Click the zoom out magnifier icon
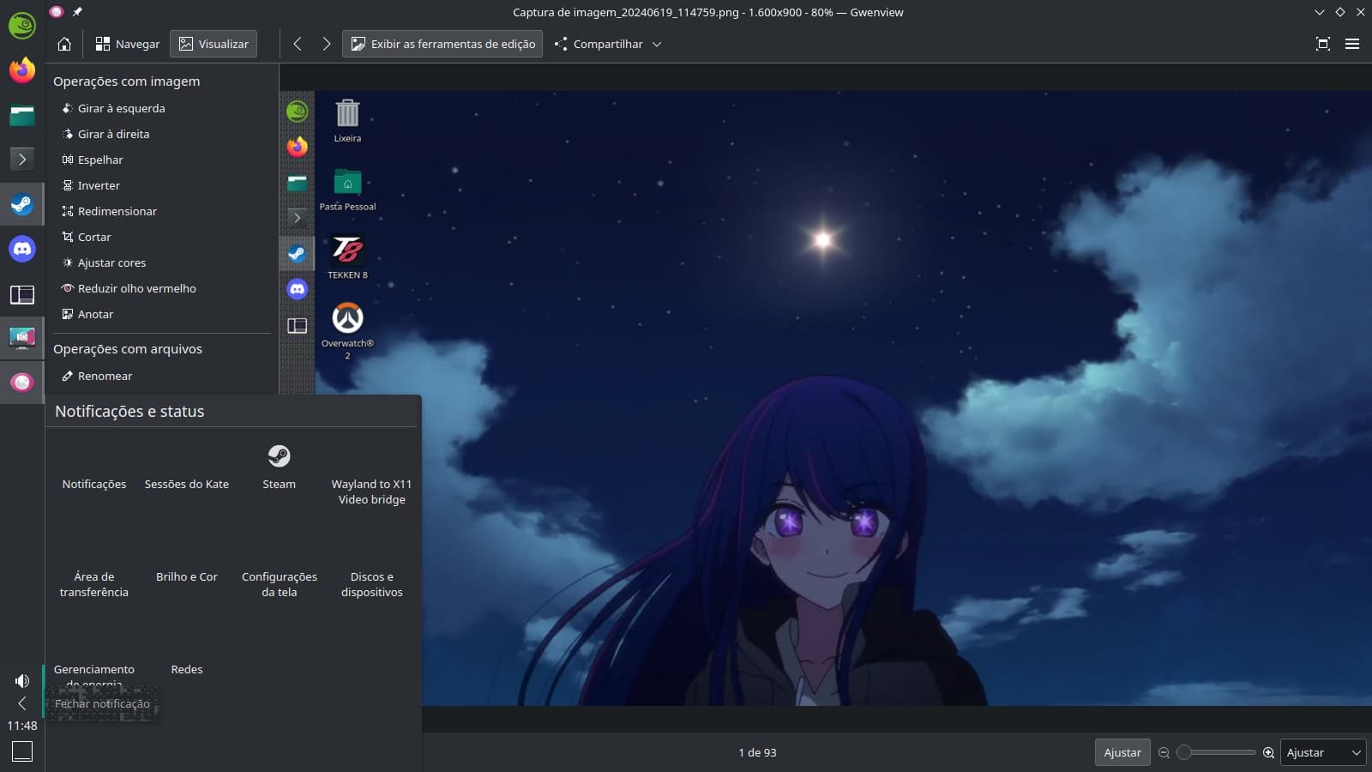 tap(1164, 752)
